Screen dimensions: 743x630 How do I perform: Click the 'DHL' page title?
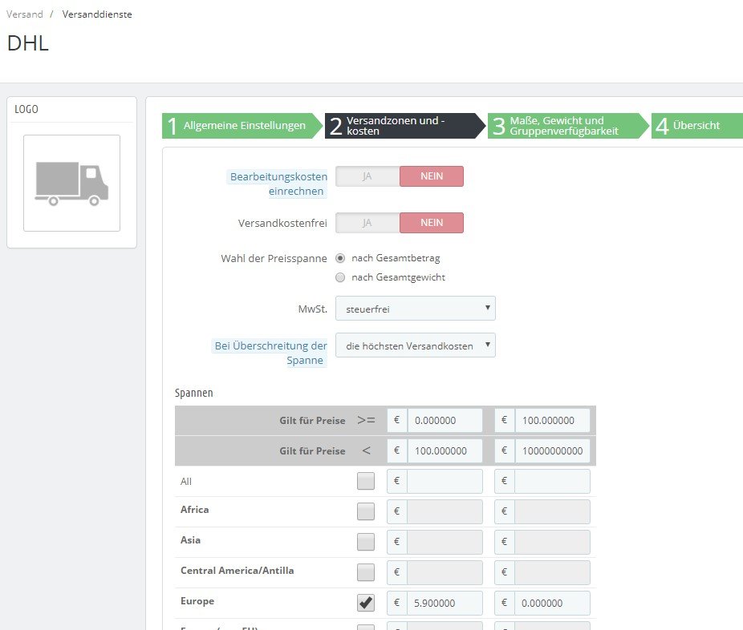28,43
